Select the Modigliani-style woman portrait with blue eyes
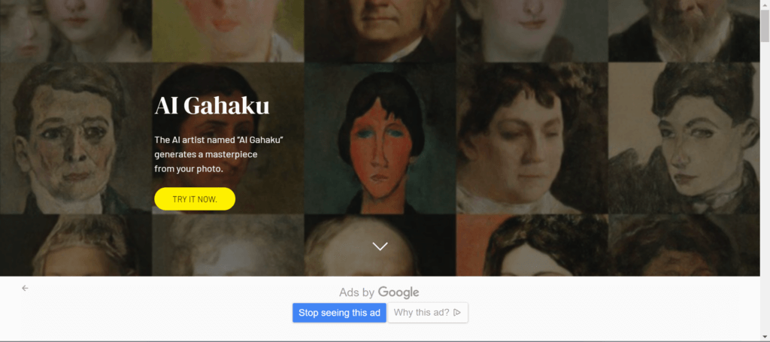The height and width of the screenshot is (342, 770). click(x=380, y=138)
